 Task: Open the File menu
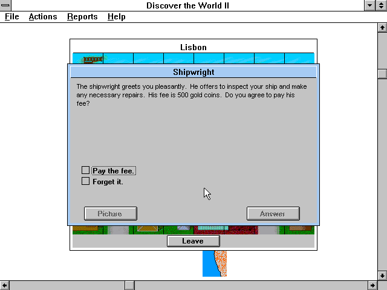[x=12, y=17]
